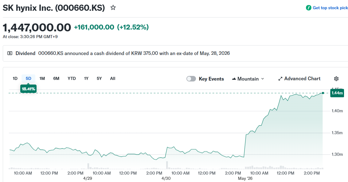This screenshot has height=182, width=348.
Task: Click the Dividend announcement text
Action: [x=134, y=53]
